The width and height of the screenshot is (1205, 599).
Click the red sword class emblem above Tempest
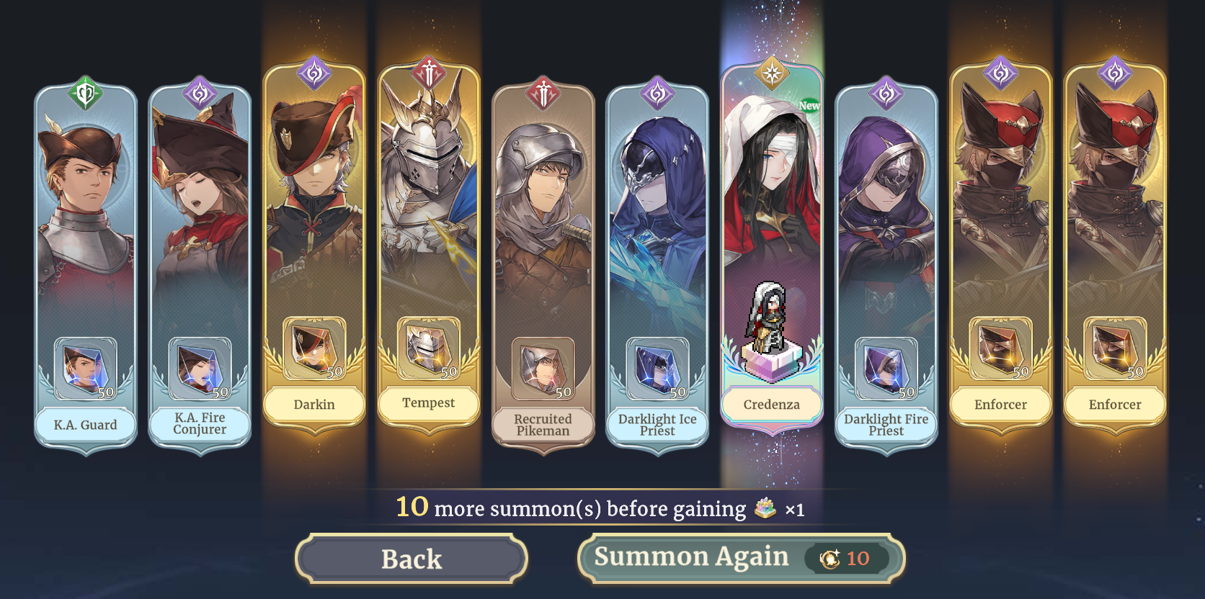click(x=429, y=73)
